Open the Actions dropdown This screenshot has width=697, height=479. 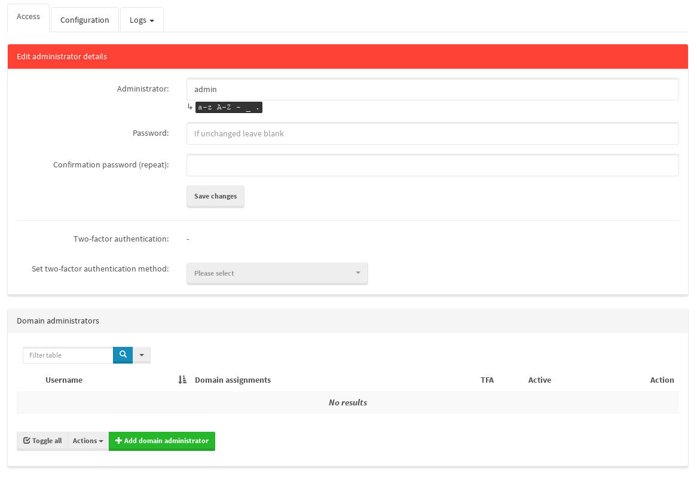coord(88,441)
